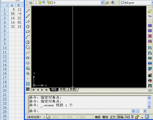153x120 pixels.
Task: Toggle 正交 ortho mode
Action: pyautogui.click(x=113, y=117)
